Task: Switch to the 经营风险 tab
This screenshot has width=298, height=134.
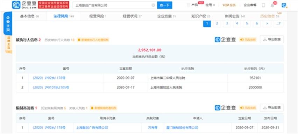Action: point(98,16)
